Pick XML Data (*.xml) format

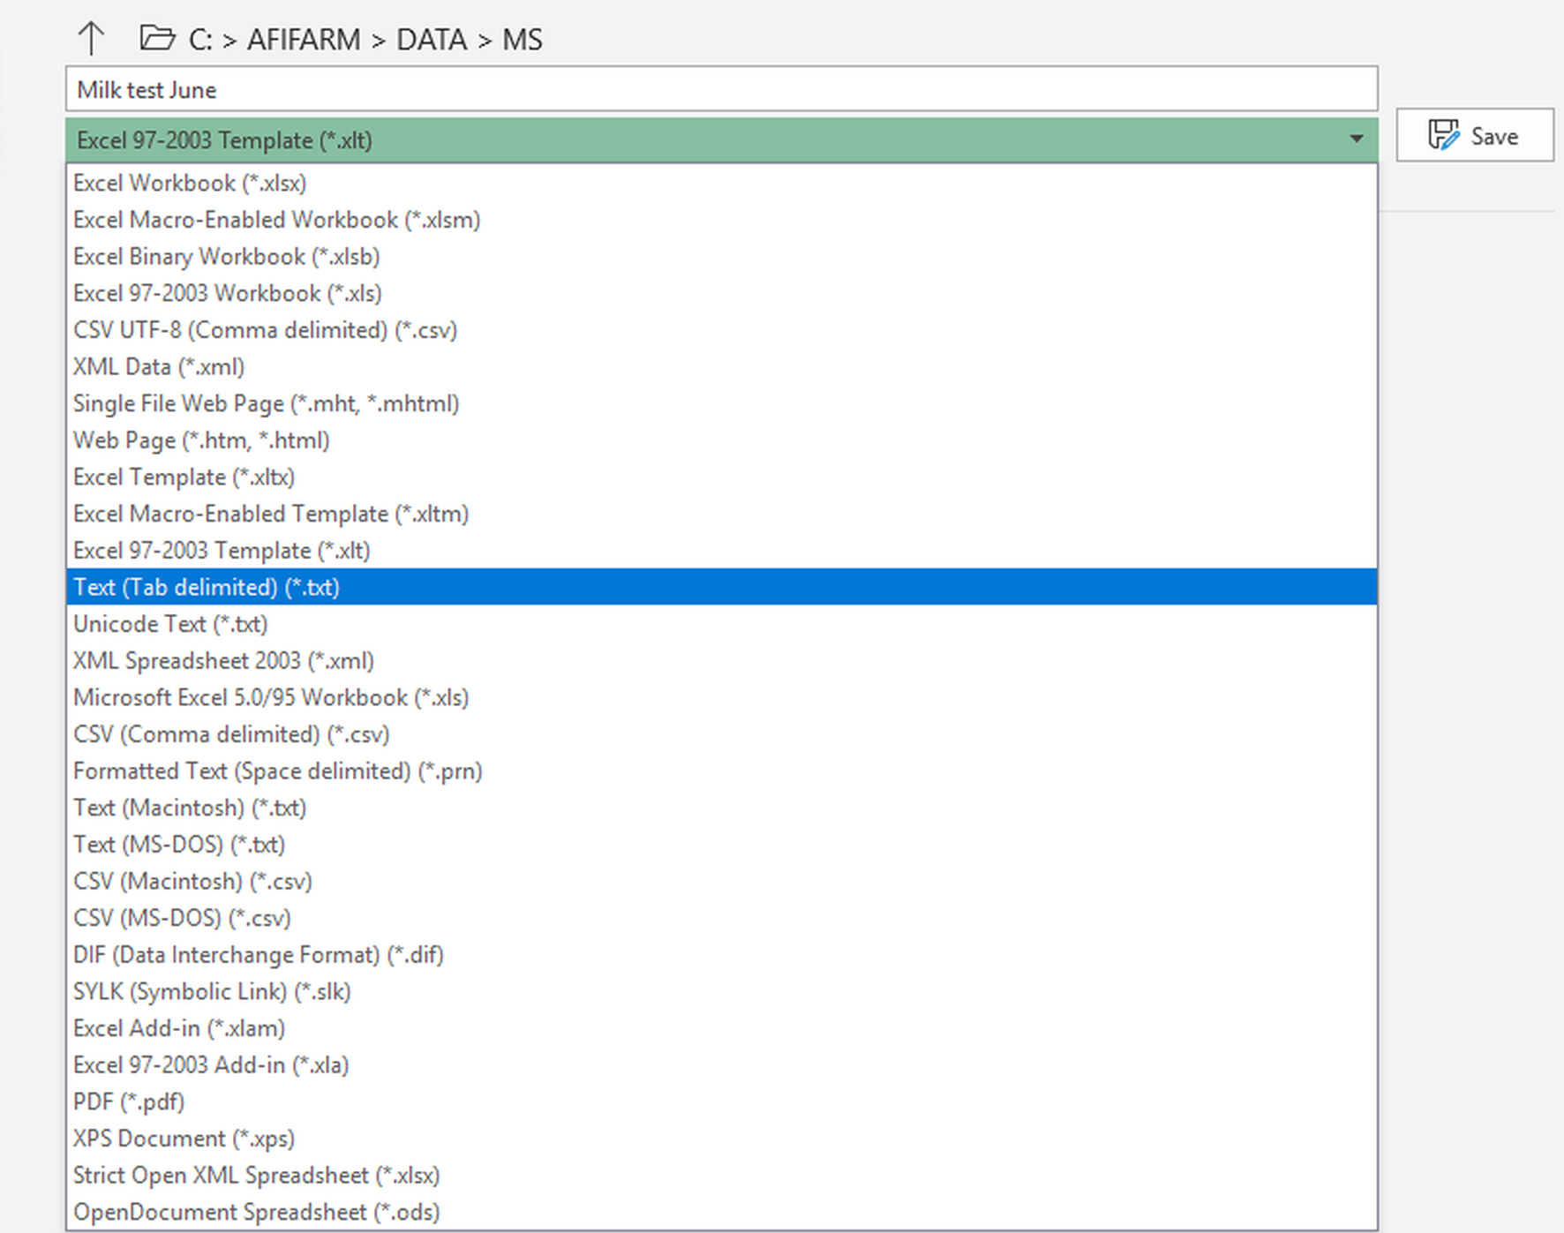(x=159, y=366)
